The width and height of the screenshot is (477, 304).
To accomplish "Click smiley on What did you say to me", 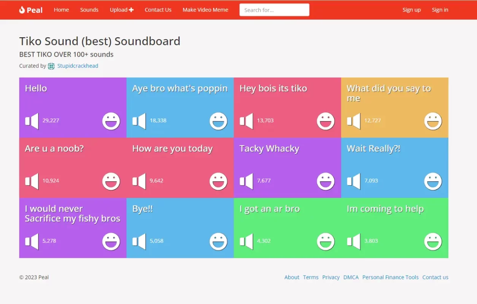I will pos(433,121).
